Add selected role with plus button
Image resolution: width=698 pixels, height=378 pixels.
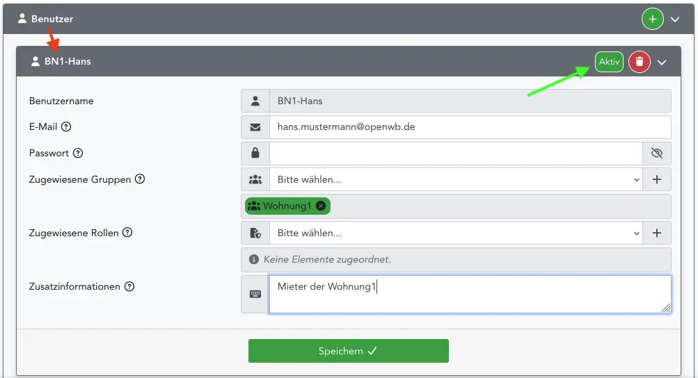[x=656, y=233]
